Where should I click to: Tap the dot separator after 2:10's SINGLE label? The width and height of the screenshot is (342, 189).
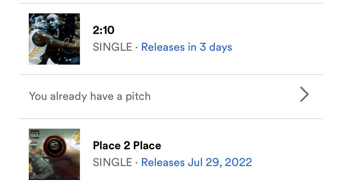tap(137, 47)
